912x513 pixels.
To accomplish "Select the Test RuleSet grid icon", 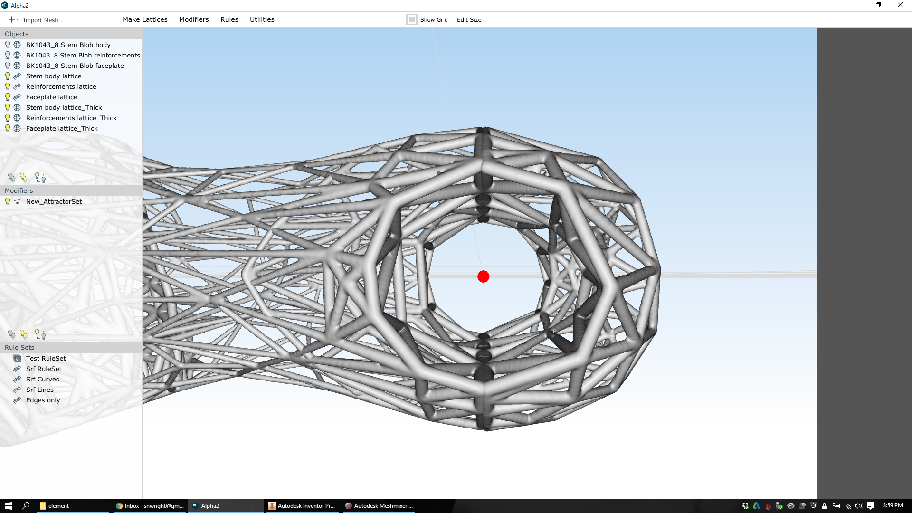I will pos(17,358).
